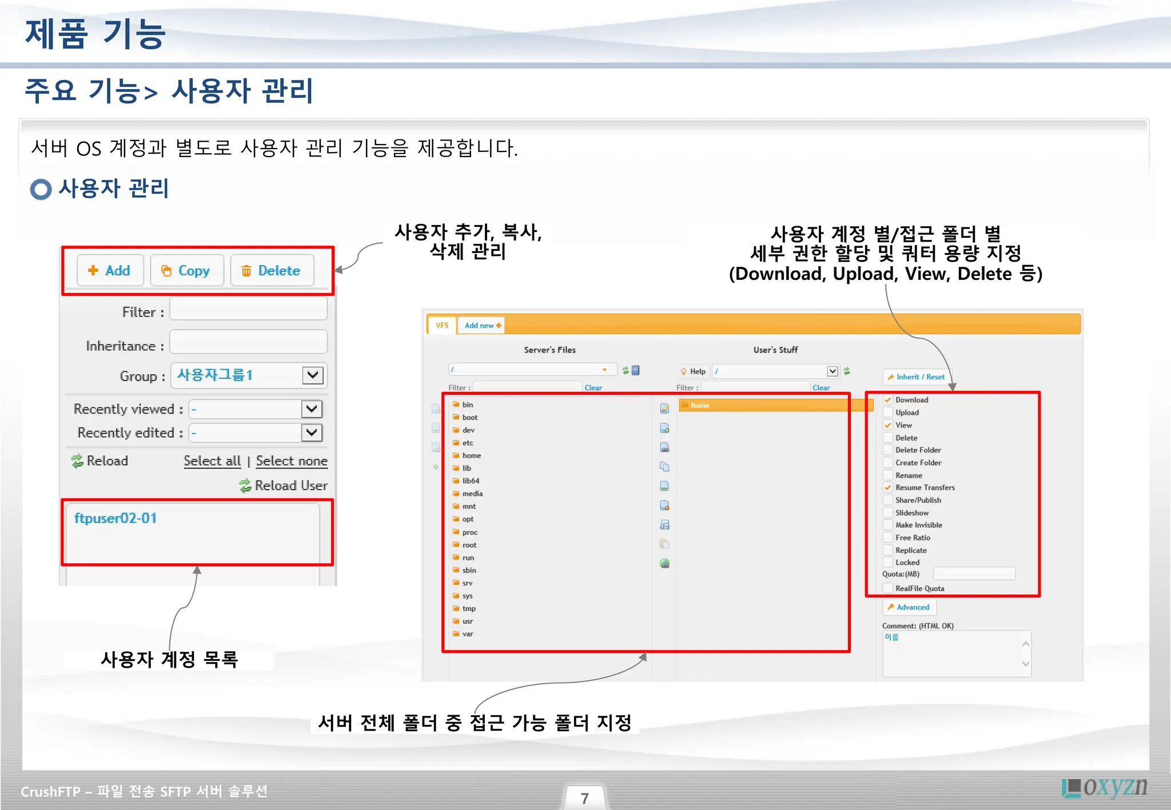1171x810 pixels.
Task: Click the edit item pencil icon above the add item icon
Action: point(664,408)
